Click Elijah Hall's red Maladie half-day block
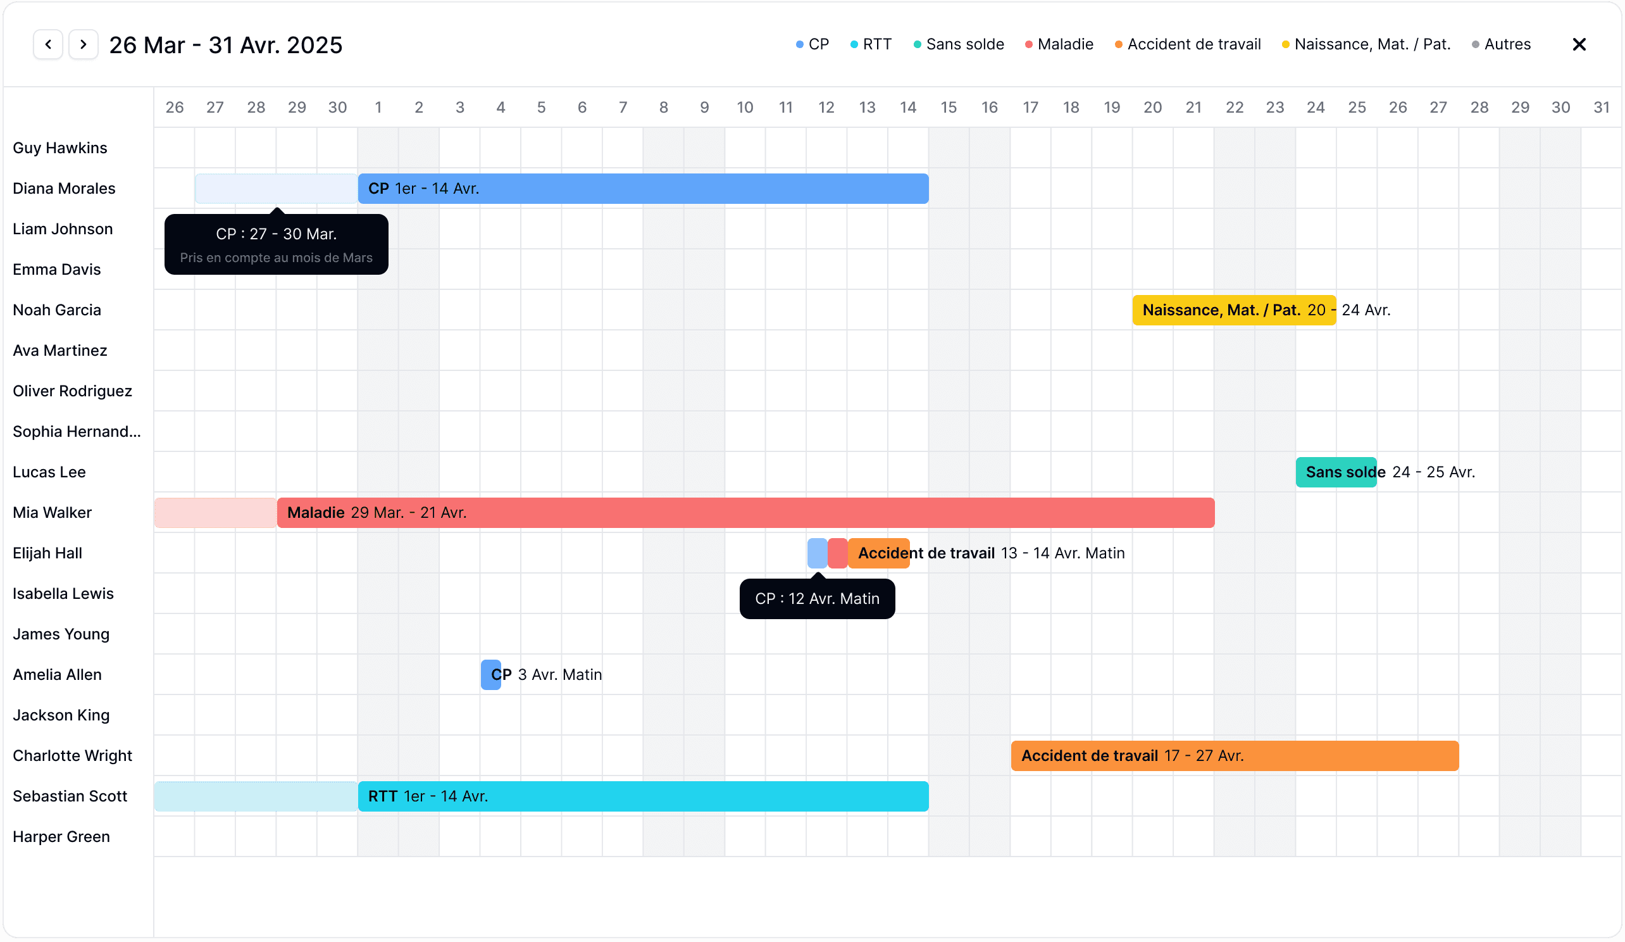This screenshot has height=942, width=1625. 837,553
